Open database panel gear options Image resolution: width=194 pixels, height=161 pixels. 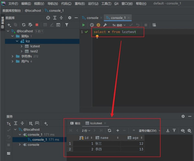pos(70,18)
